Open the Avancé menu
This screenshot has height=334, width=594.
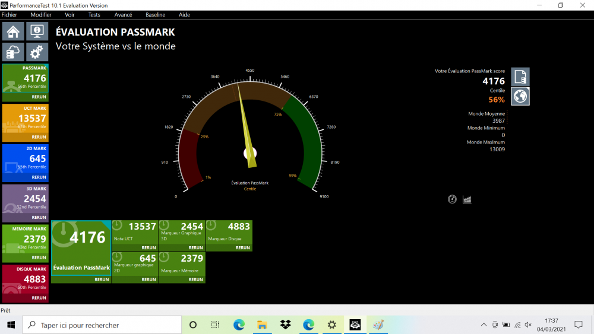(123, 15)
